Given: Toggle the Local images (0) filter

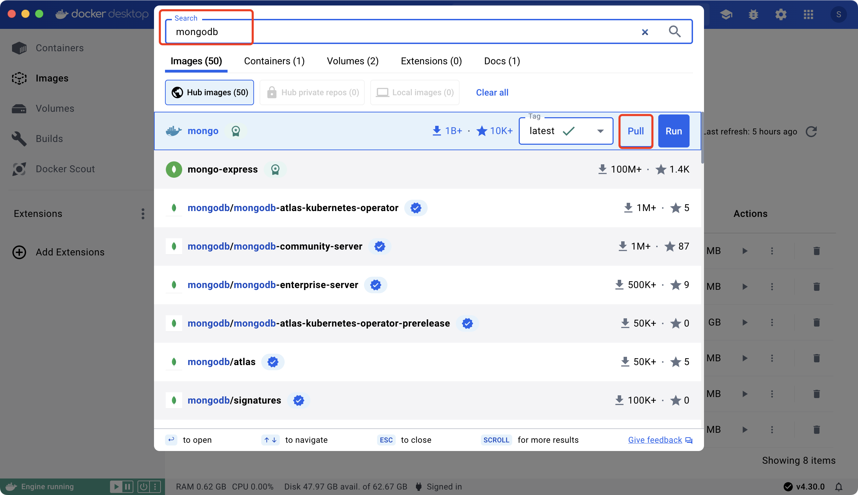Looking at the screenshot, I should point(415,92).
